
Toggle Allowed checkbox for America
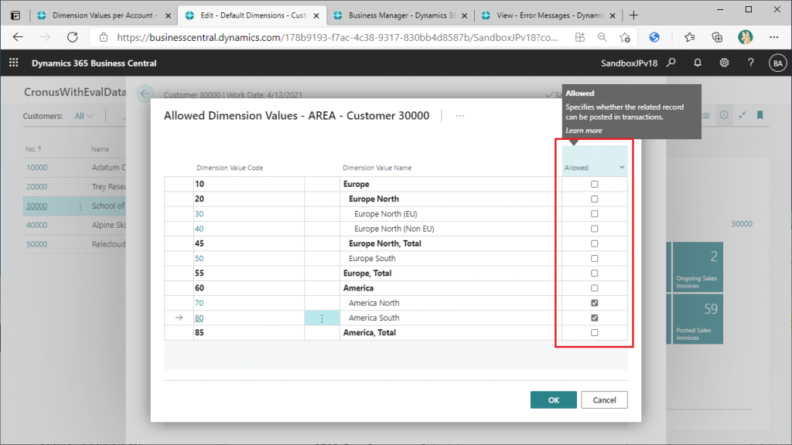(x=595, y=288)
